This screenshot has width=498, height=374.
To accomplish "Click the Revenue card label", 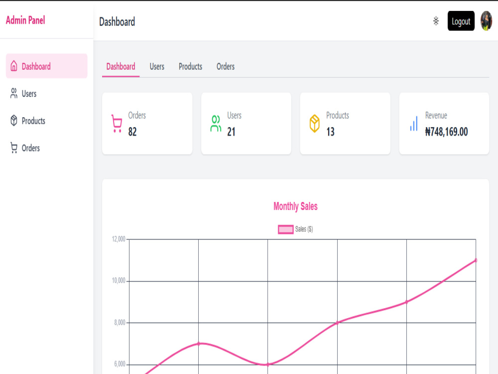I will click(x=436, y=115).
